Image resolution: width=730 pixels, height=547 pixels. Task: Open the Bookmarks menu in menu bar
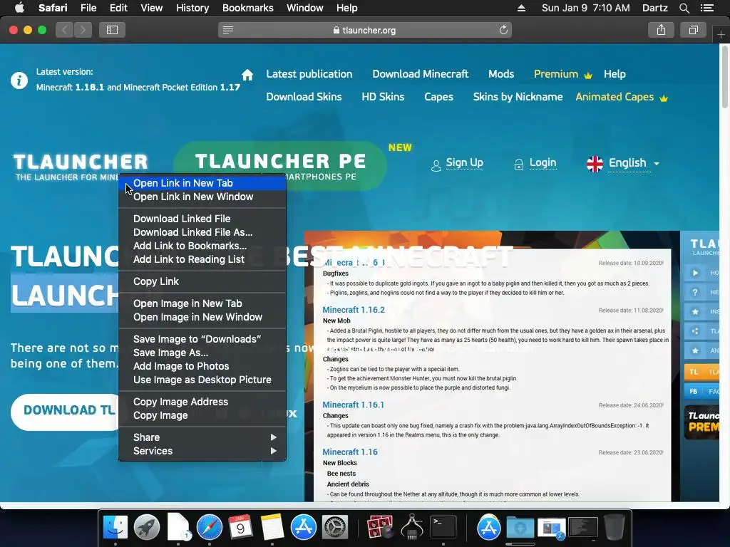tap(247, 8)
